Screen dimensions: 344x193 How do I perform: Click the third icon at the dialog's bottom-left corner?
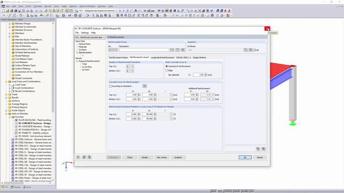(x=89, y=157)
